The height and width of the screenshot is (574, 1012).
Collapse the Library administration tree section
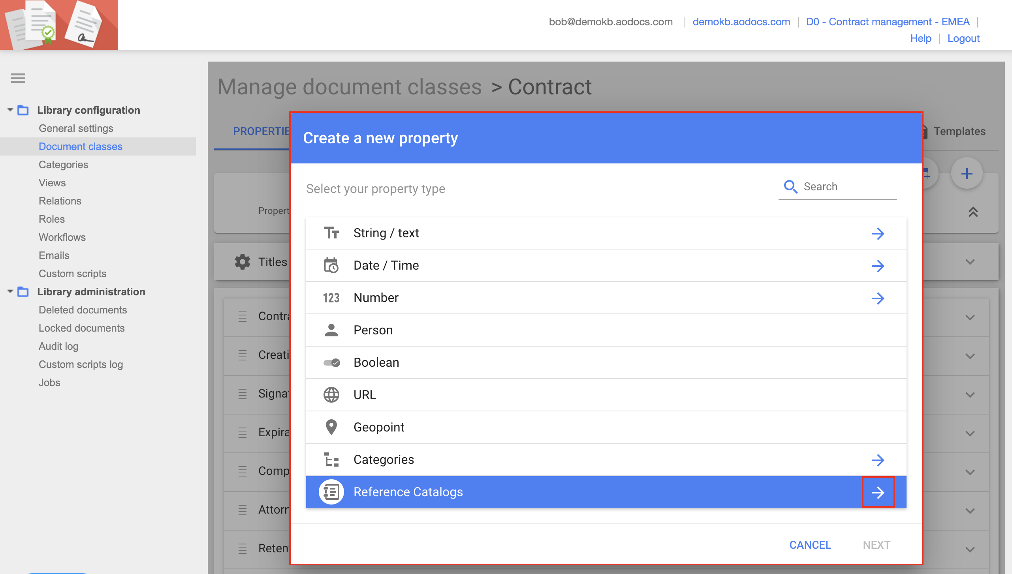tap(10, 291)
